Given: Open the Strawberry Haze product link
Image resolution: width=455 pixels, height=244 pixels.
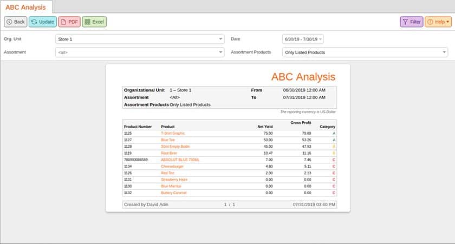Looking at the screenshot, I should pos(174,179).
